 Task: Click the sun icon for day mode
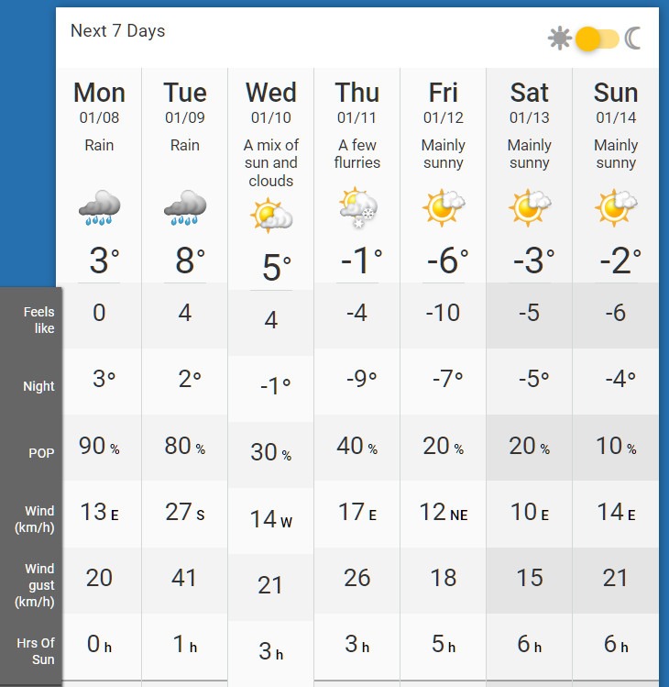pos(559,39)
